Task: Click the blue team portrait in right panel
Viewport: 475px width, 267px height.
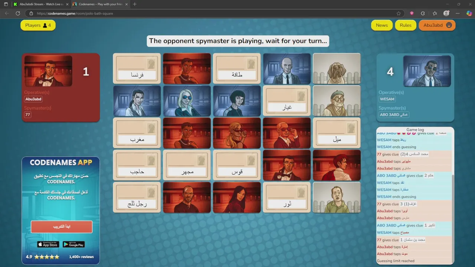Action: [427, 71]
